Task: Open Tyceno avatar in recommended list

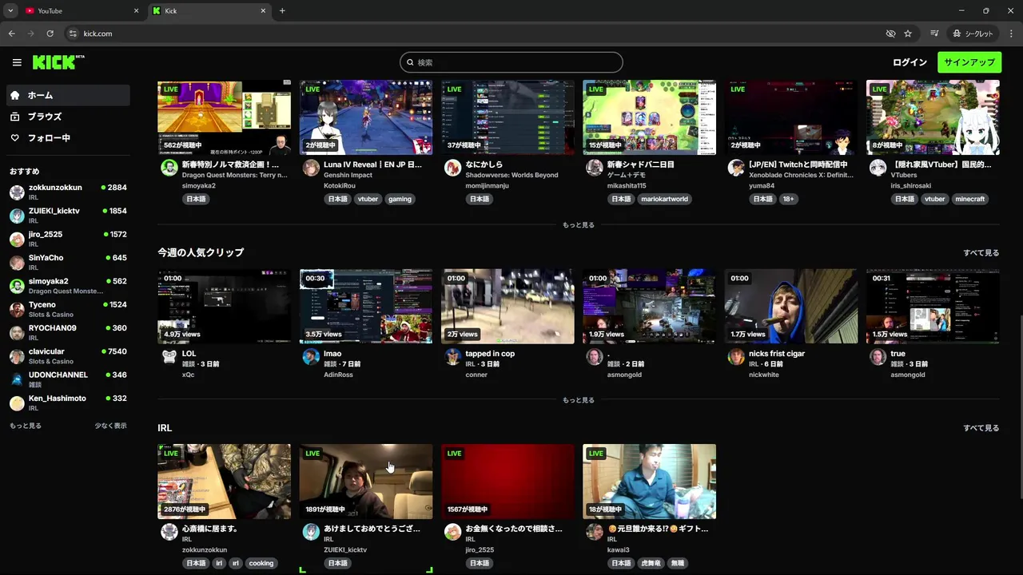Action: (17, 309)
